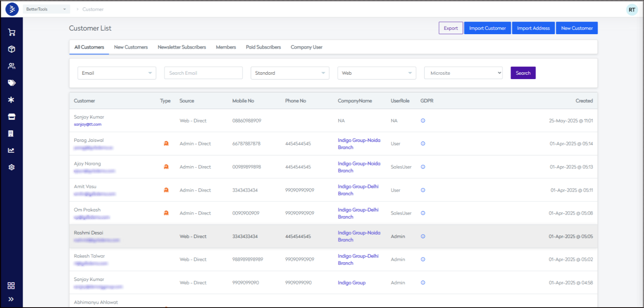The image size is (644, 308).
Task: Open the shopping cart sidebar icon
Action: [x=12, y=33]
